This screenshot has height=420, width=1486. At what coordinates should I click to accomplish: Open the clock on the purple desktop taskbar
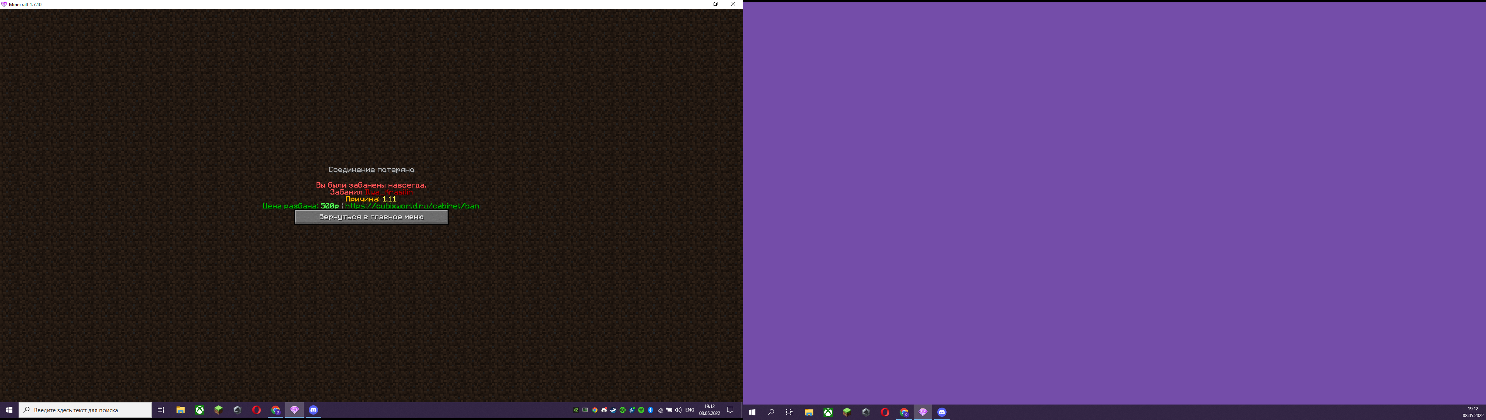click(1473, 412)
